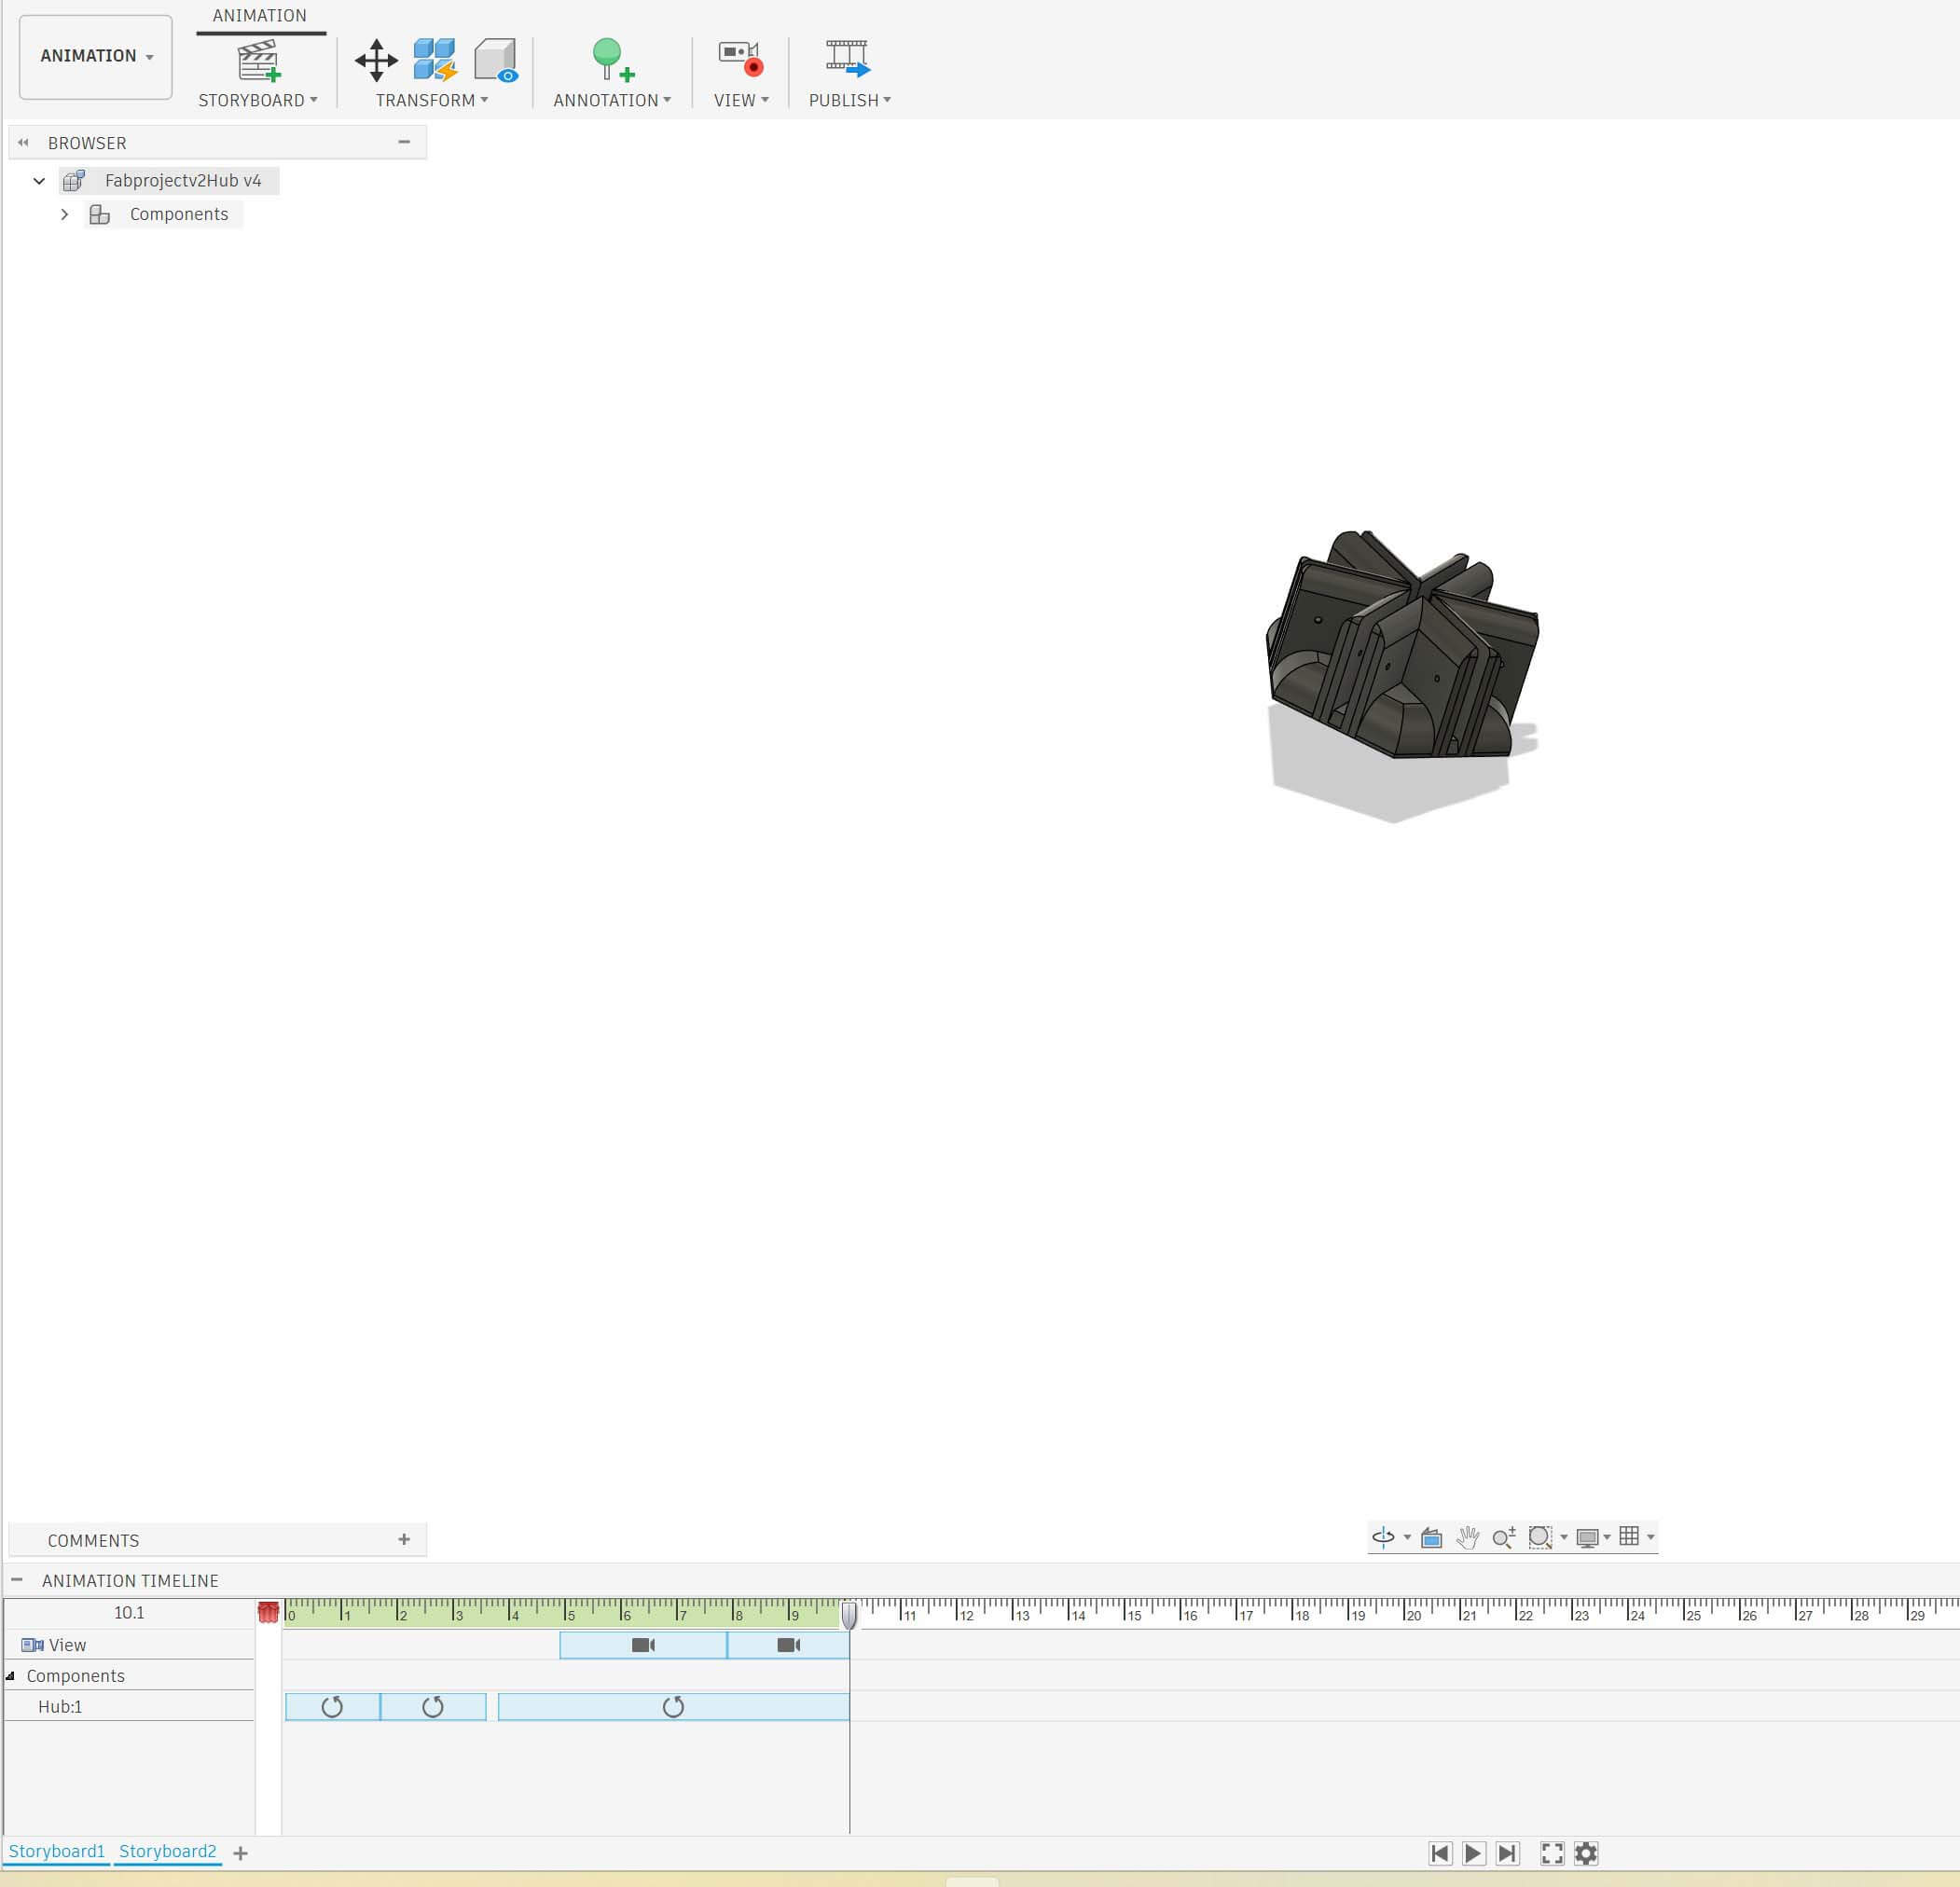Collapse the Fabprojectv2Hub v4 root node

coord(39,181)
